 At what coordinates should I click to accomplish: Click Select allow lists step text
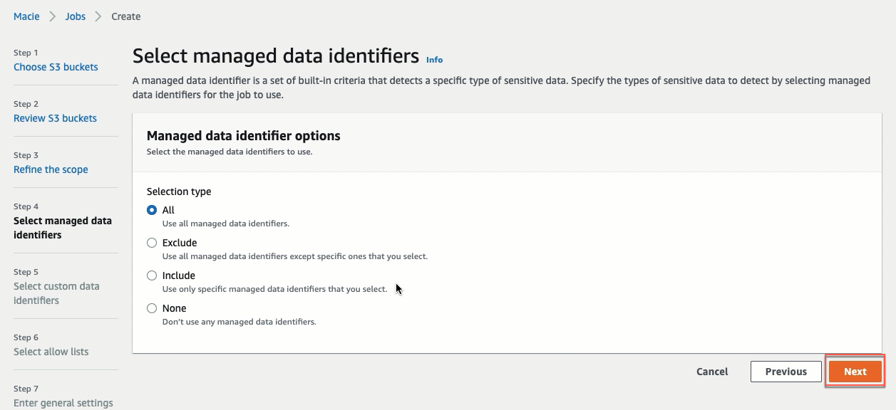pos(51,352)
